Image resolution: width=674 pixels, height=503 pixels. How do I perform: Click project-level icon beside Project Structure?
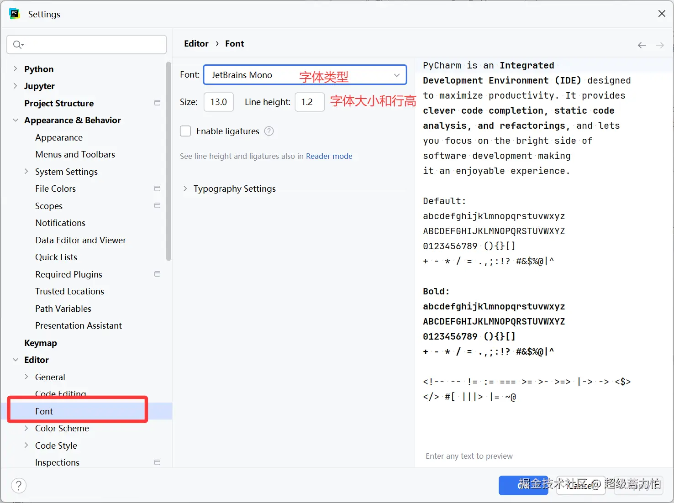point(158,103)
